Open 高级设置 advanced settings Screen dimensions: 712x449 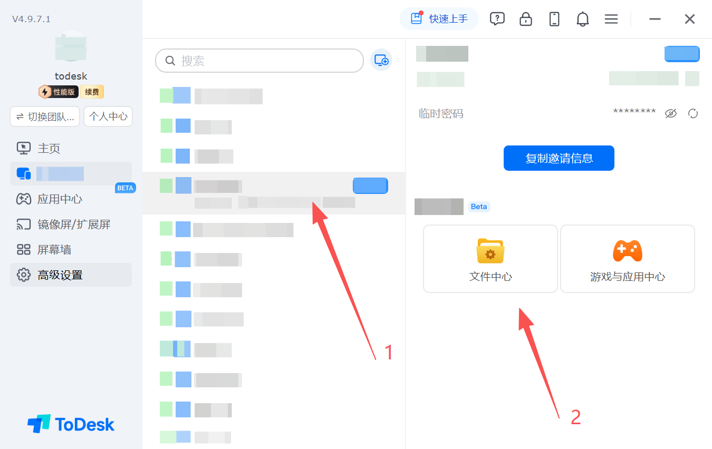click(x=71, y=275)
